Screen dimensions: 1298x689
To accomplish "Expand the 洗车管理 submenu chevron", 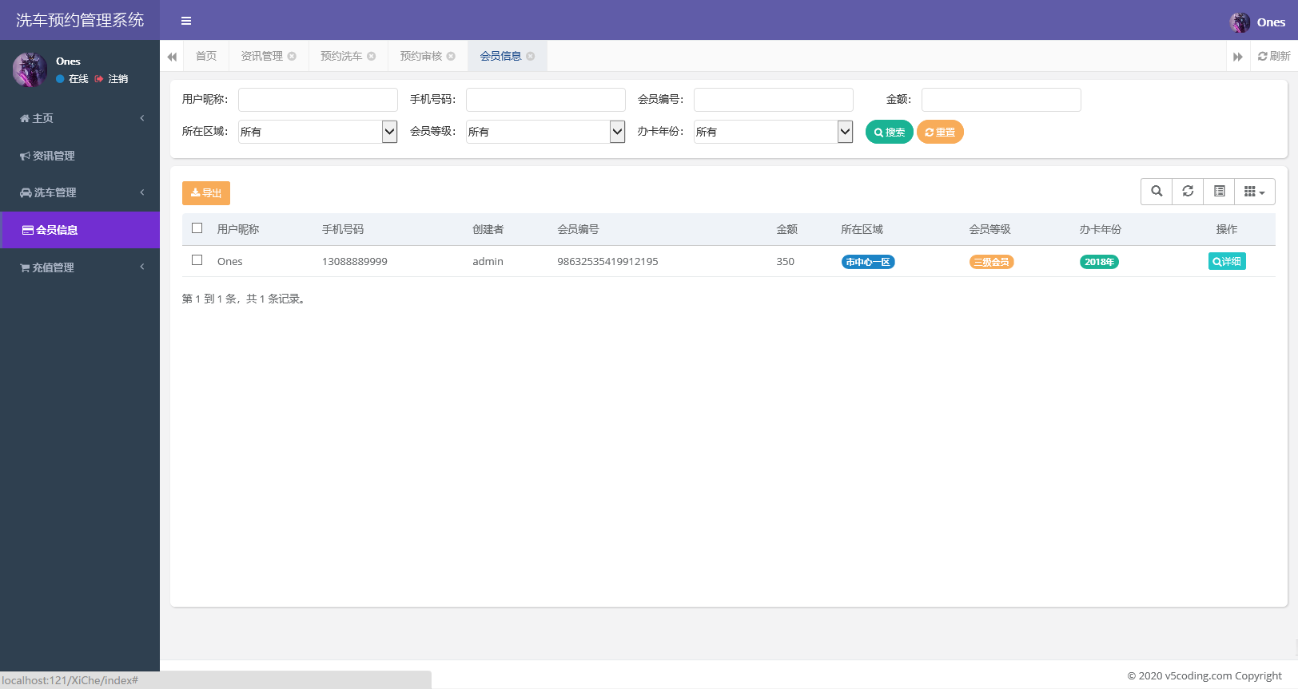I will pos(142,192).
